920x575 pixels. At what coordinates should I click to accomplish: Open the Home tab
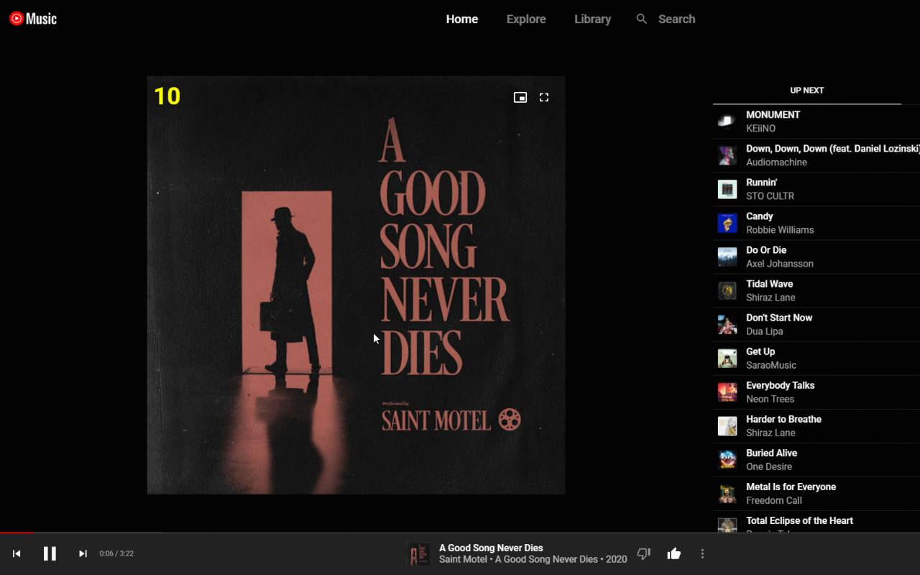[462, 19]
